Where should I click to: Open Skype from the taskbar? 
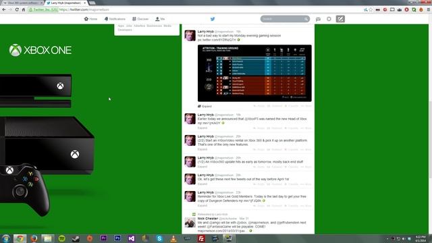point(159,238)
